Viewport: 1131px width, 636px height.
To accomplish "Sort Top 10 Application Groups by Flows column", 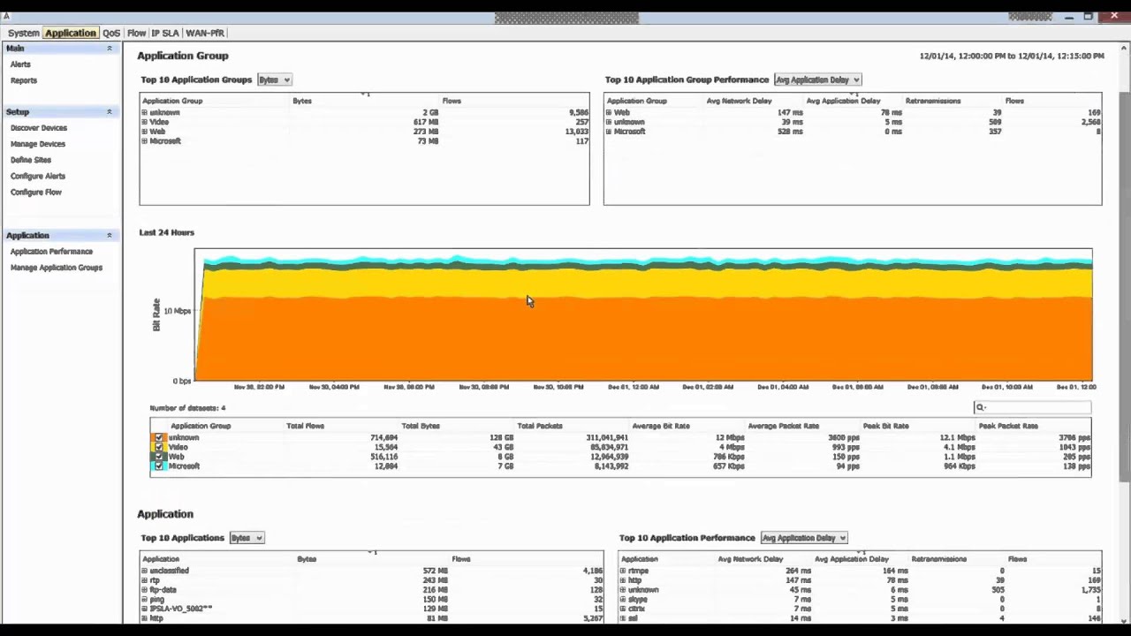I will tap(452, 101).
